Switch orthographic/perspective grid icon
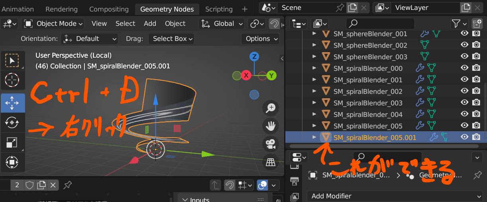This screenshot has width=487, height=202. click(x=271, y=162)
